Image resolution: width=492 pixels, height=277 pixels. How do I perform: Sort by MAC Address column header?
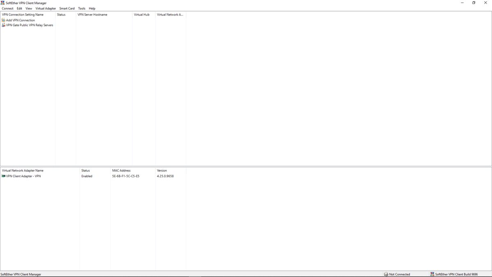133,170
